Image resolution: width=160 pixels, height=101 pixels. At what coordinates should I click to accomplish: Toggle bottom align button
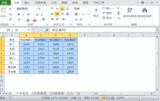(62, 9)
